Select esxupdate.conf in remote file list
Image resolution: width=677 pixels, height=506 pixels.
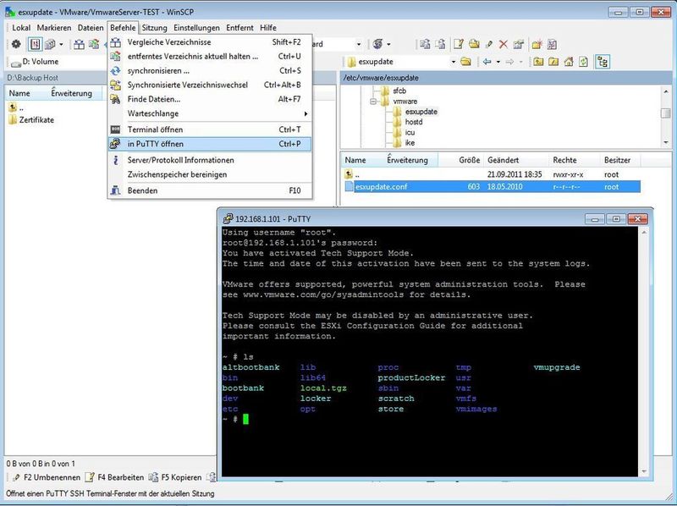pos(493,187)
